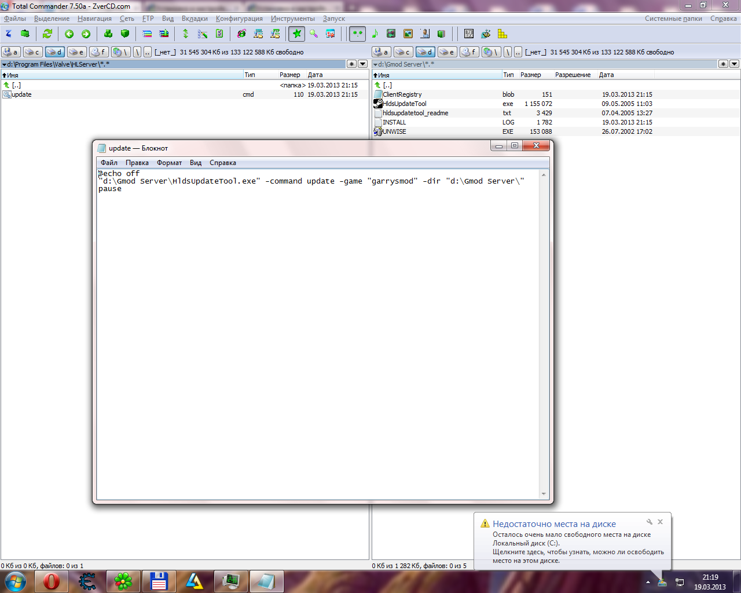Screen dimensions: 741x593
Task: Toggle the green dots face toolbar button
Action: 358,34
